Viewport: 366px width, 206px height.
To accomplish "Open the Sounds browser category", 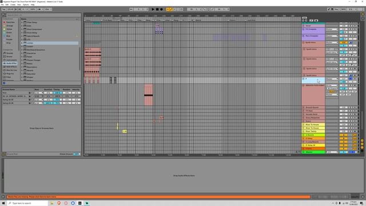I will 10,53.
